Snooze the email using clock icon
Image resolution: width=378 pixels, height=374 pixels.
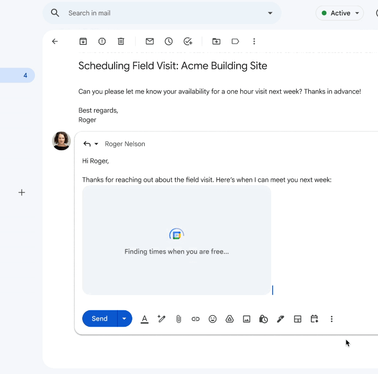(169, 41)
